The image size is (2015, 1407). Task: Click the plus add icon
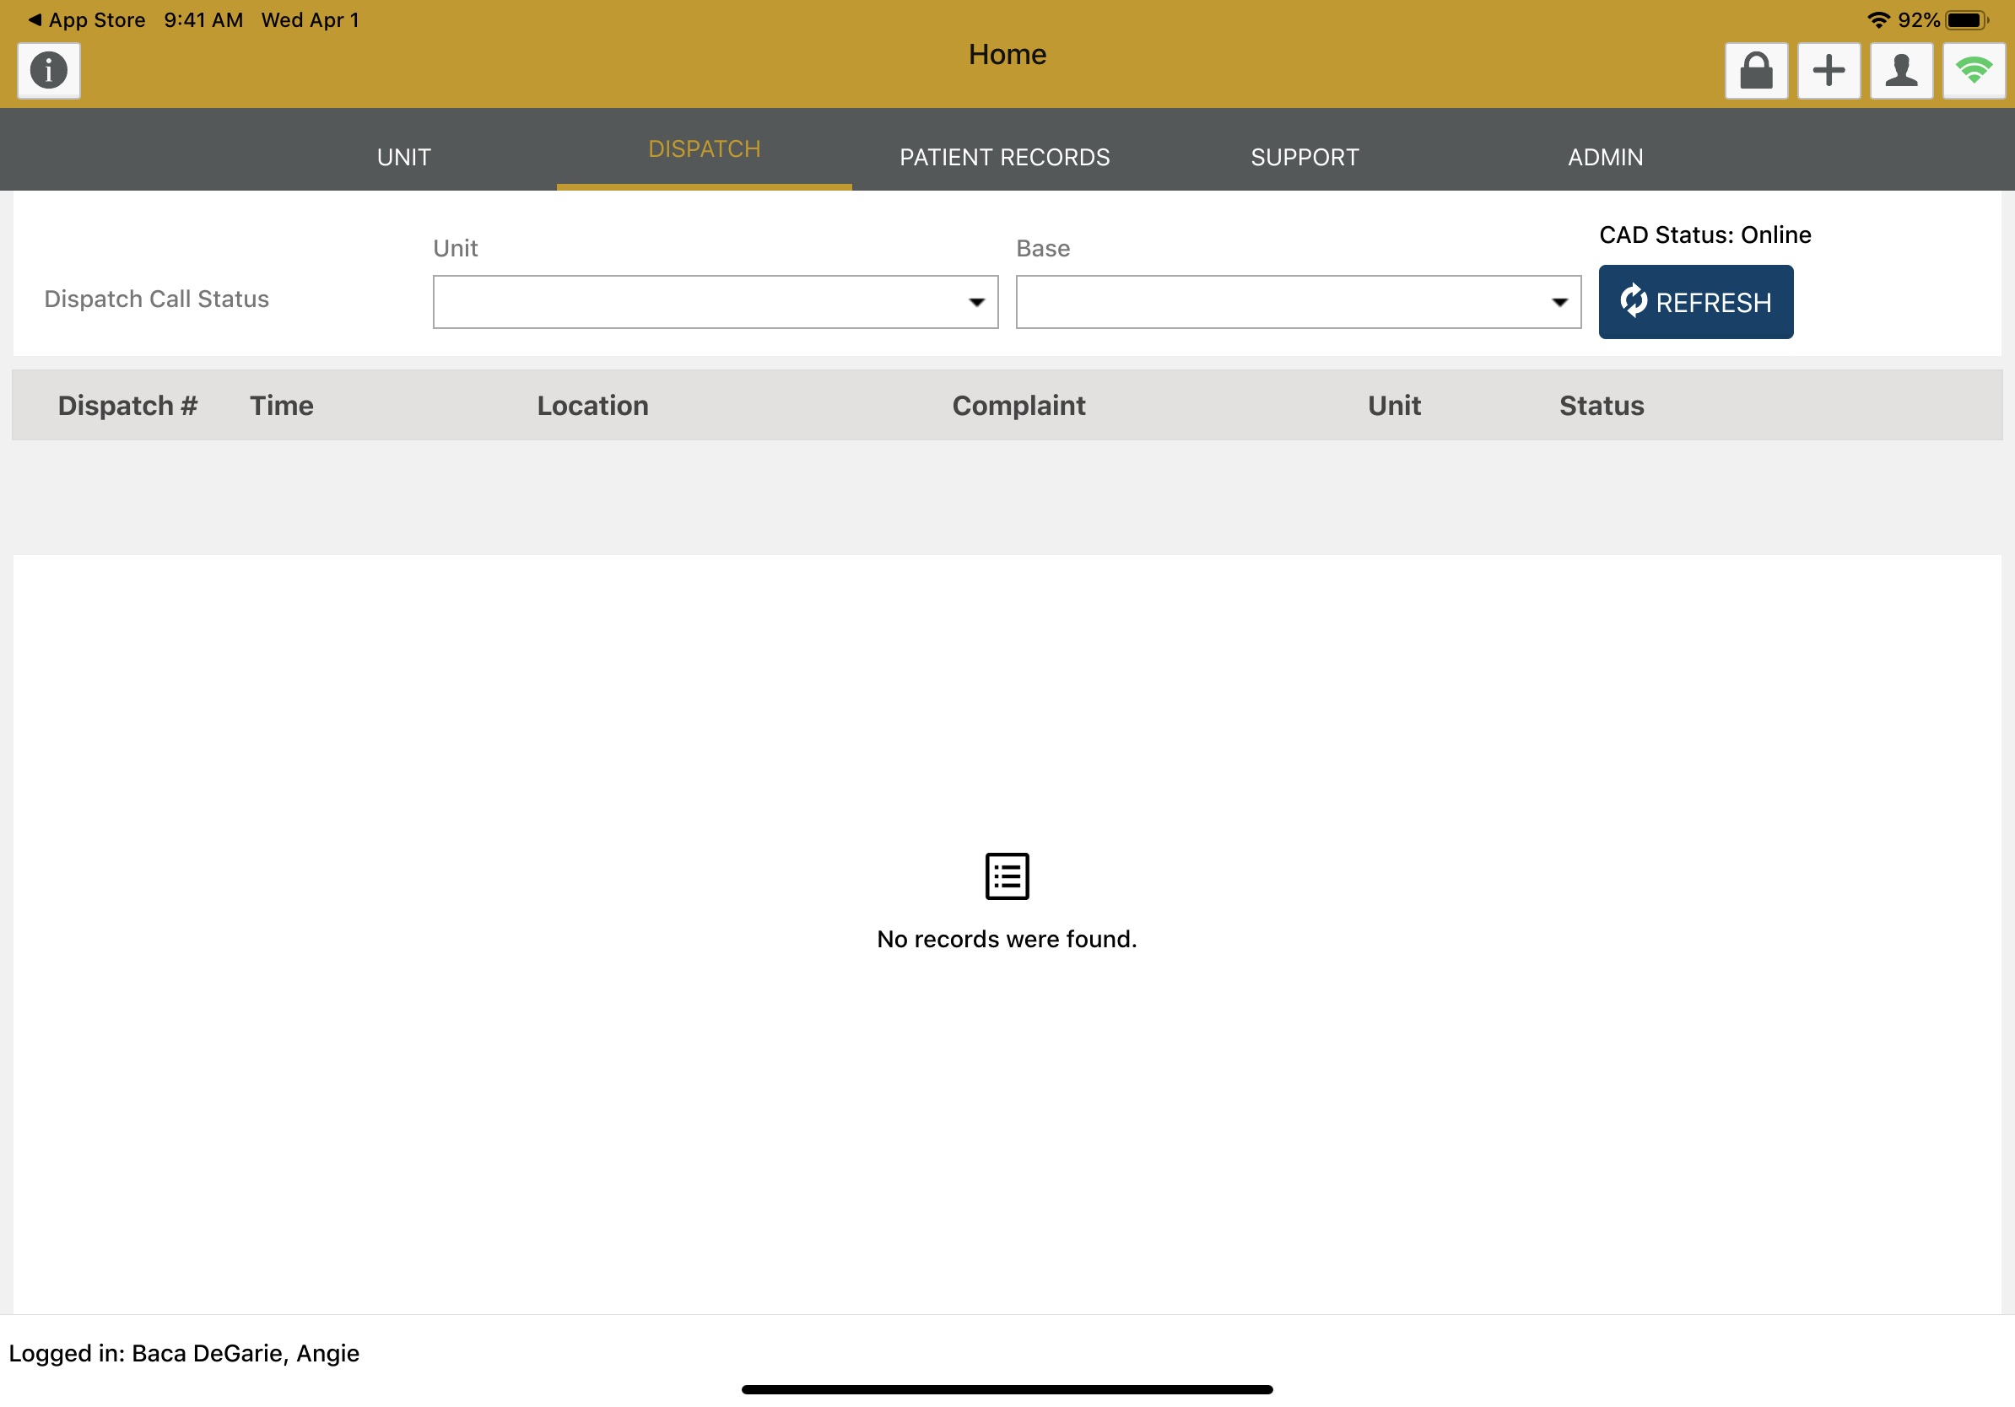[x=1829, y=70]
